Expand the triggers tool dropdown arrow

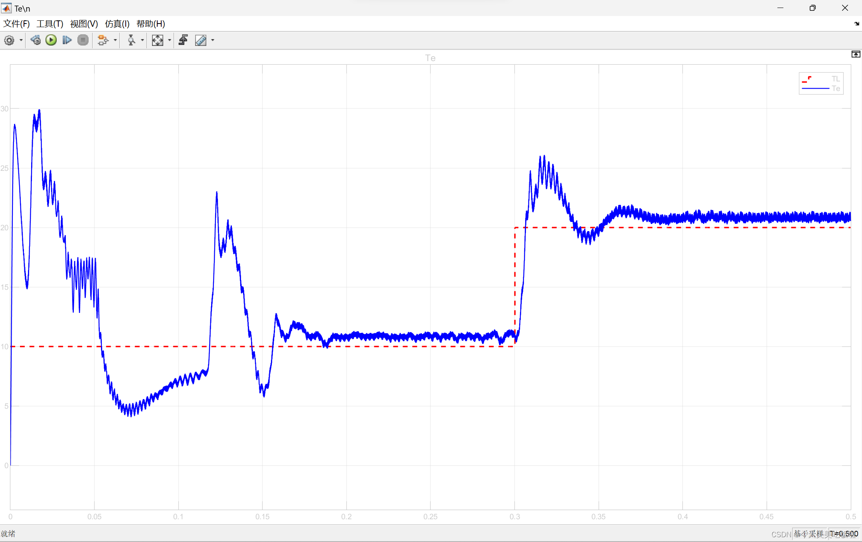coord(142,40)
